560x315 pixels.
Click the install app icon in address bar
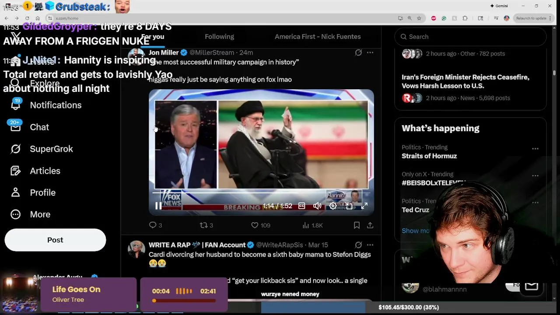click(x=400, y=18)
